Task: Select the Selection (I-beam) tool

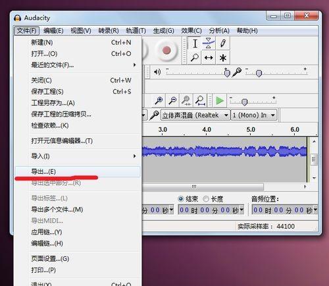Action: pos(195,43)
